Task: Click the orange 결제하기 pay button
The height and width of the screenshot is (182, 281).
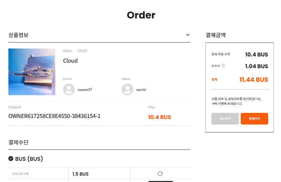Action: (254, 119)
